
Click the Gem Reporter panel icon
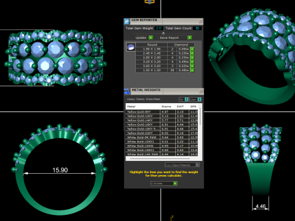(x=127, y=21)
